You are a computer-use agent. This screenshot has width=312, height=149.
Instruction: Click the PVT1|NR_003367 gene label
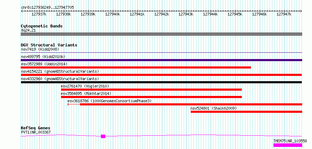(x=36, y=132)
